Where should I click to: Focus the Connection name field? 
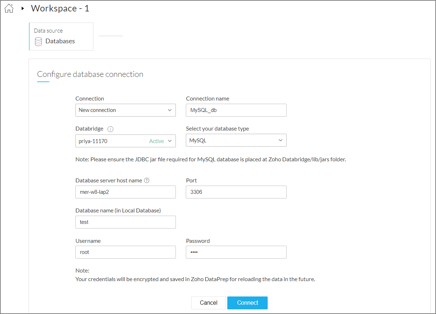point(236,110)
